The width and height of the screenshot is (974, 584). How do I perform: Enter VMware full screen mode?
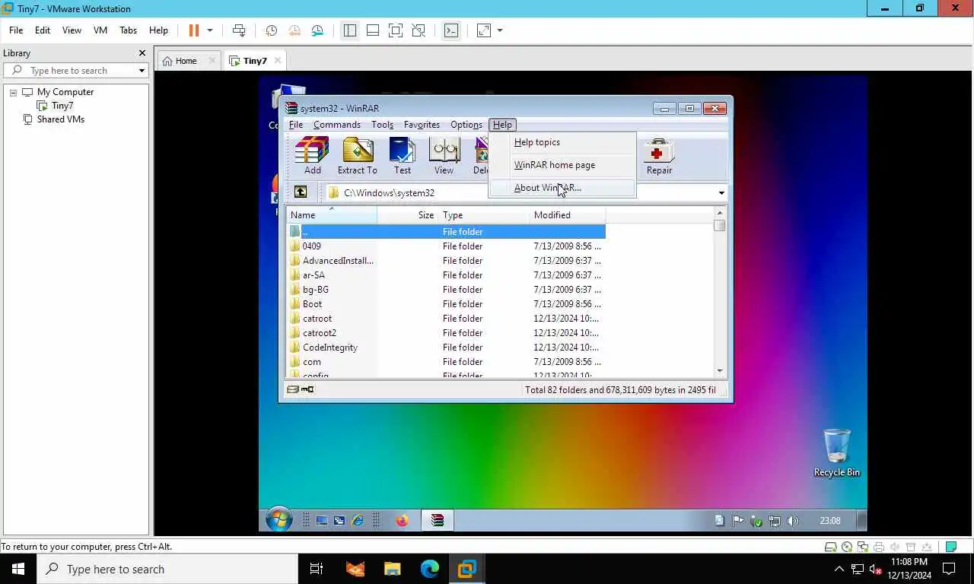395,30
